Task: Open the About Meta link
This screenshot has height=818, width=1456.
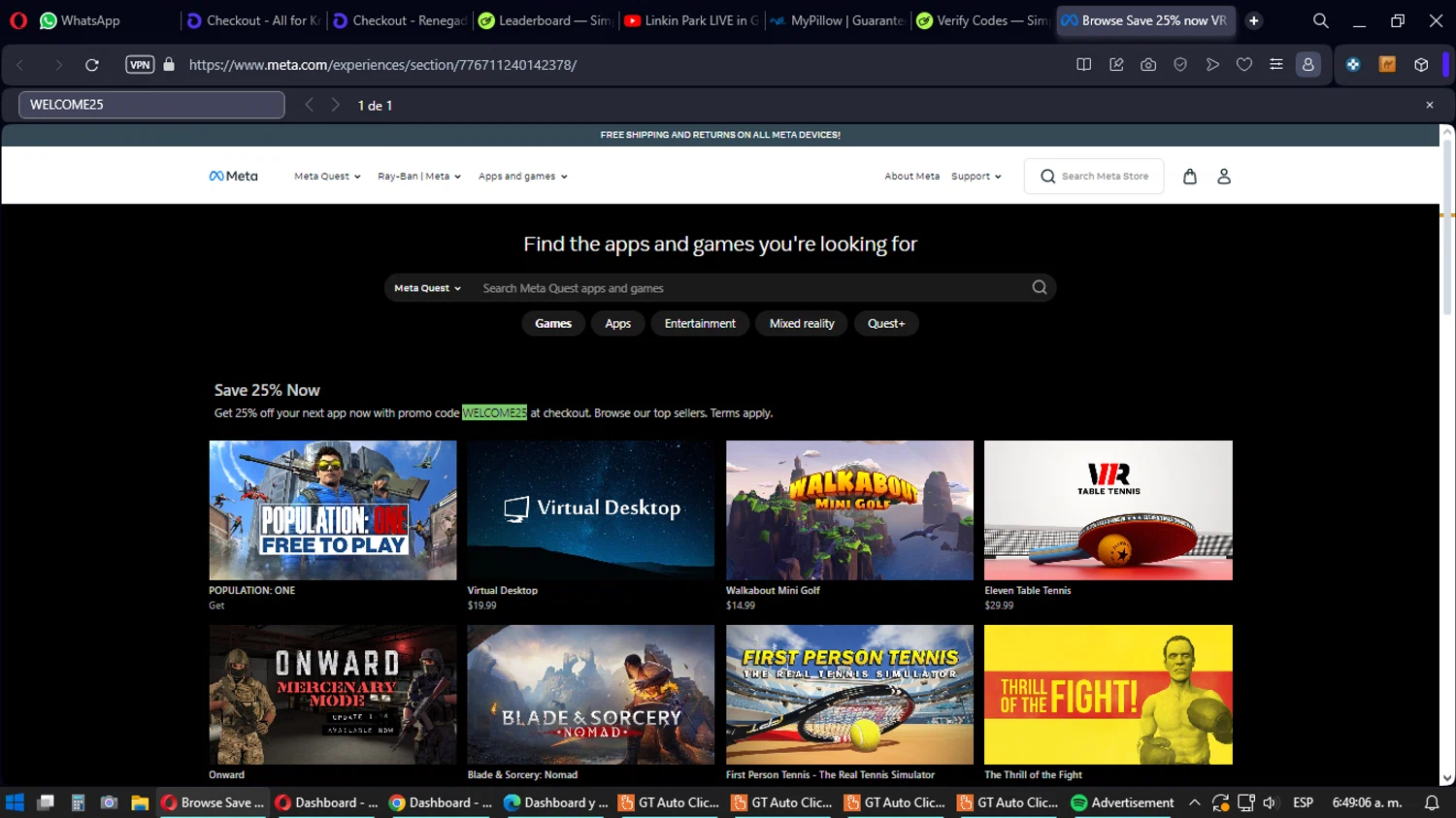Action: click(911, 177)
